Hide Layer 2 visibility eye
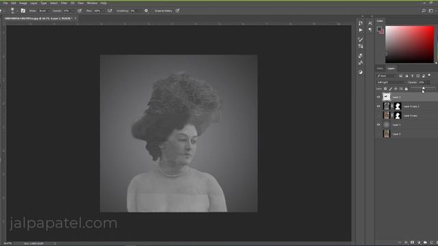Screen dimensions: 438x246 (378, 97)
